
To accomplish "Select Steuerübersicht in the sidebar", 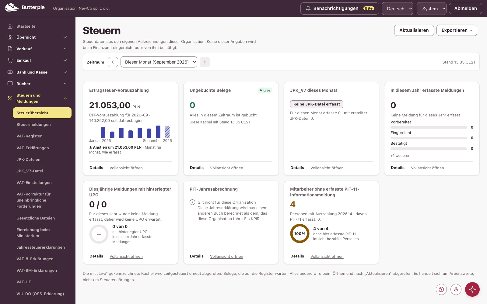I will pos(42,113).
